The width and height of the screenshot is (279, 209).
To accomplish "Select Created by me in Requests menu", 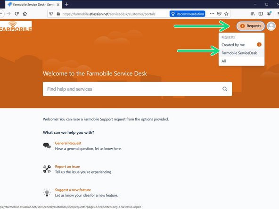I will tap(241, 45).
